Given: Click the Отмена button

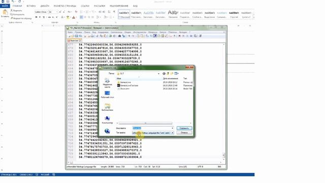Looking at the screenshot, I should point(184,133).
